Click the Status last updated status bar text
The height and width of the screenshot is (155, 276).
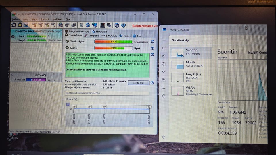34,132
